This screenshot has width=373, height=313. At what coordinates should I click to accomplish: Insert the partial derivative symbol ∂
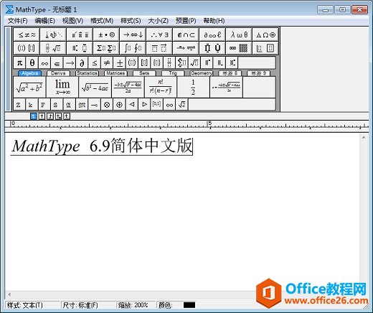click(x=82, y=63)
